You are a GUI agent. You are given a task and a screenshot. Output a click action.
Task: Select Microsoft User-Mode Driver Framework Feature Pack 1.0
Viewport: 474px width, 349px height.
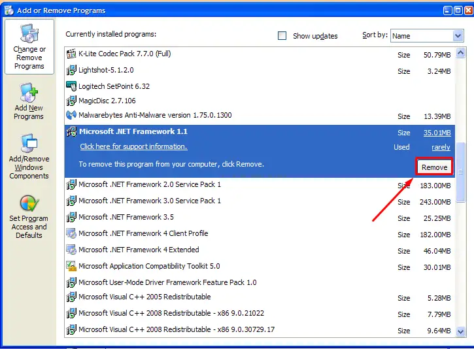[x=260, y=282]
